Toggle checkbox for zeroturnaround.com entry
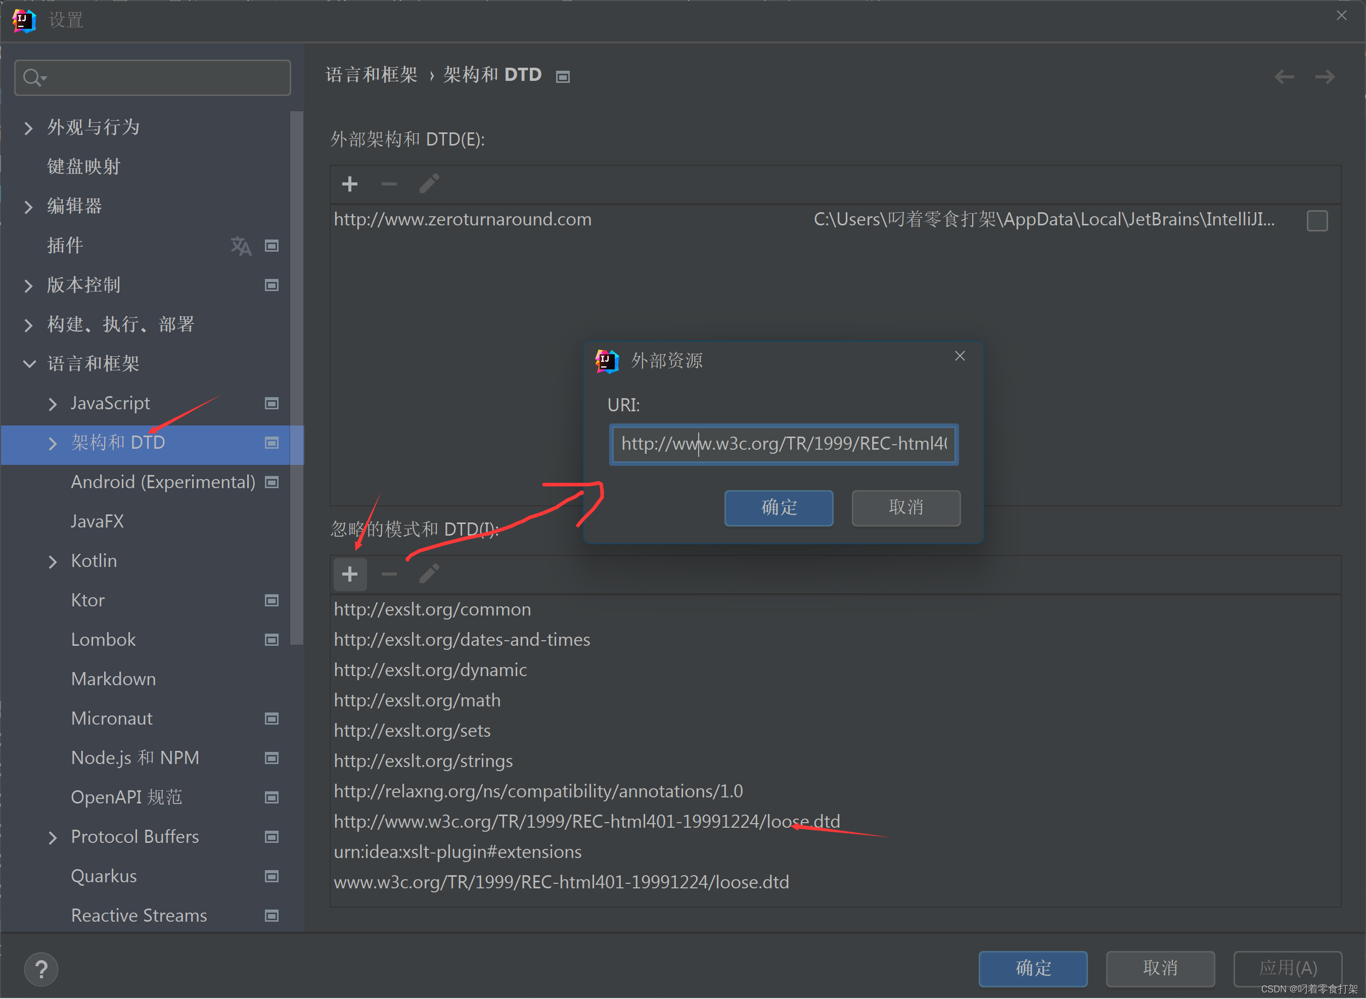The image size is (1366, 999). click(1317, 221)
